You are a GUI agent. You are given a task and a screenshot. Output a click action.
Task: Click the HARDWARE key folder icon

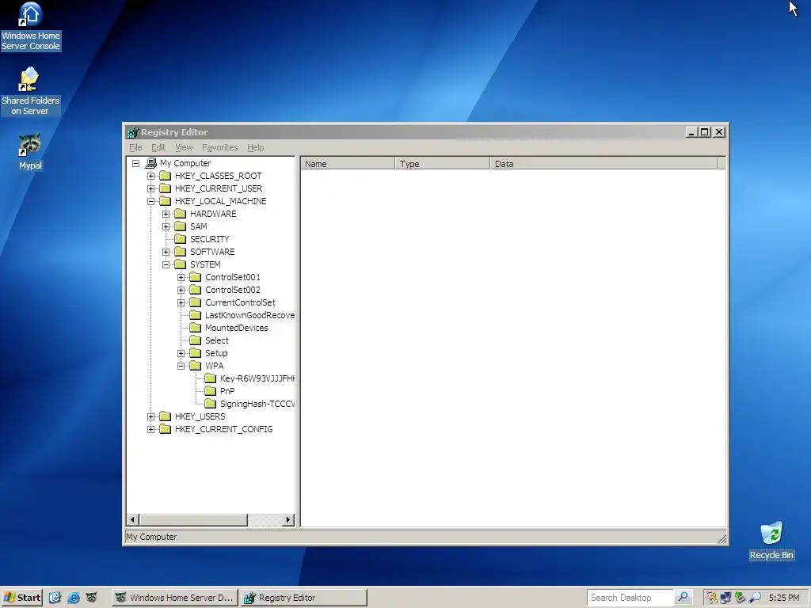point(180,214)
